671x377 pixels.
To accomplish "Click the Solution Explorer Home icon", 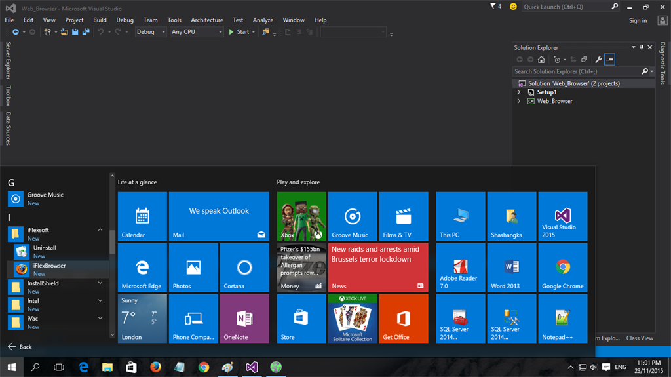I will [x=541, y=60].
